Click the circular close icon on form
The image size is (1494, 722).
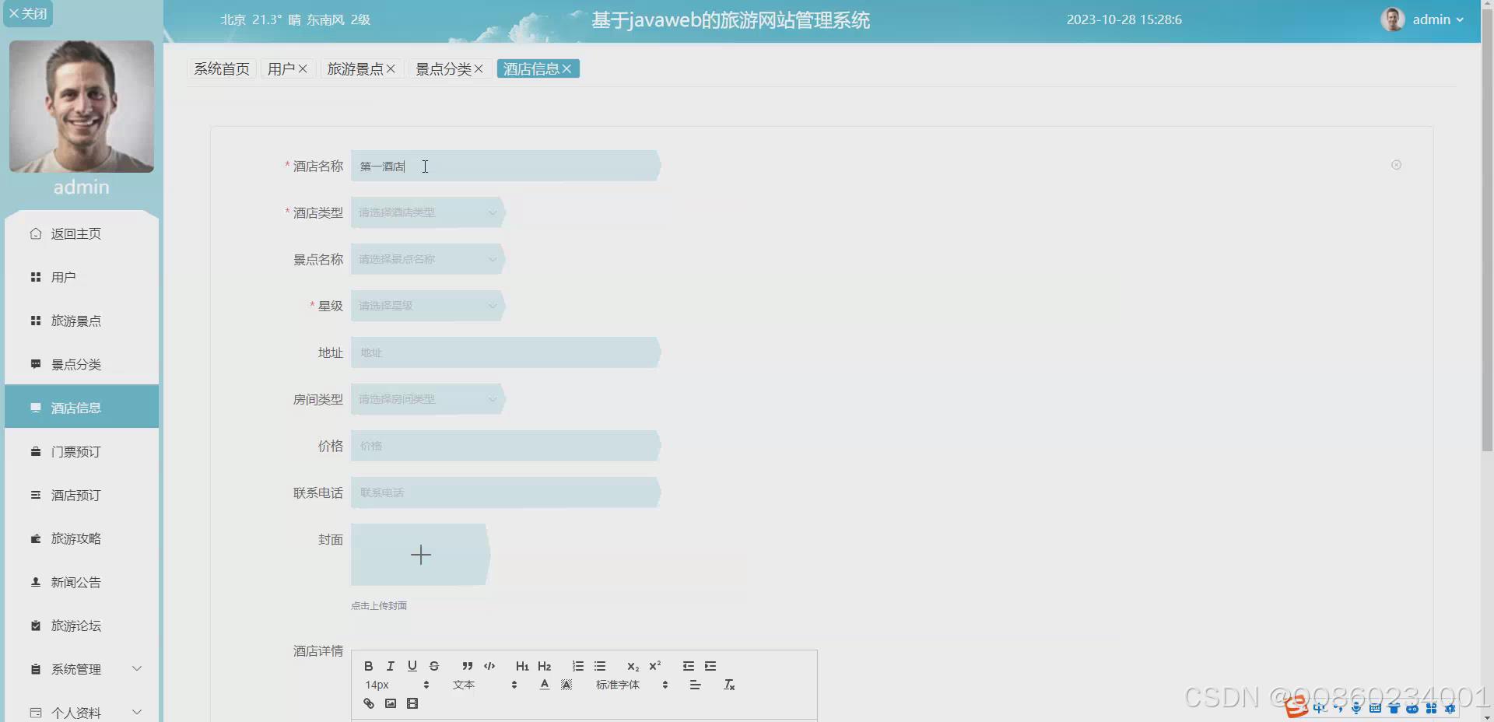(x=1396, y=165)
